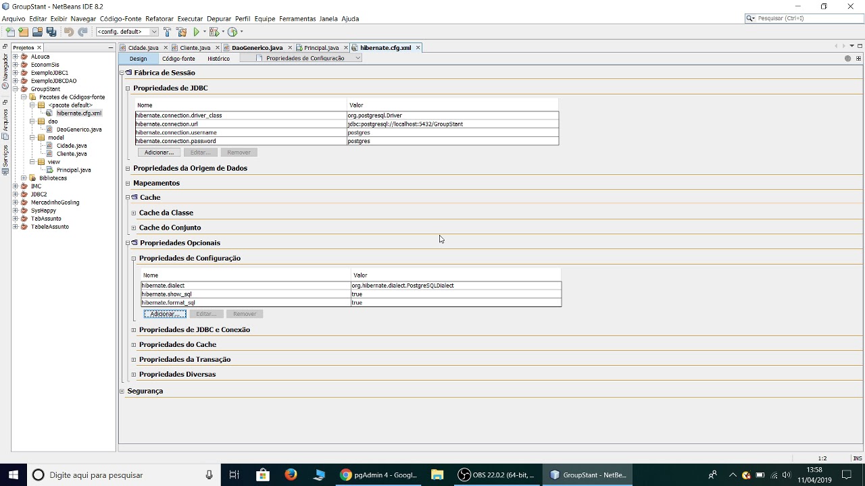865x486 pixels.
Task: Select the DaoGenerico.java editor tab
Action: tap(257, 48)
